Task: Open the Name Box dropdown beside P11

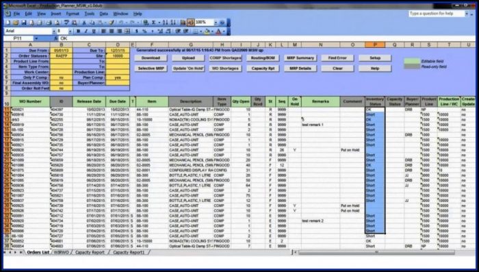Action: coord(36,38)
